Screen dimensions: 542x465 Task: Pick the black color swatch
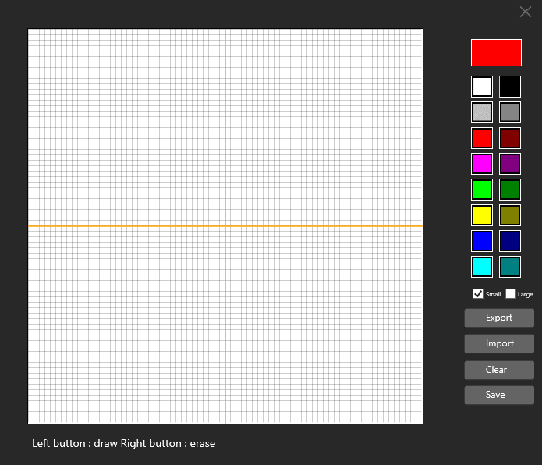(510, 87)
